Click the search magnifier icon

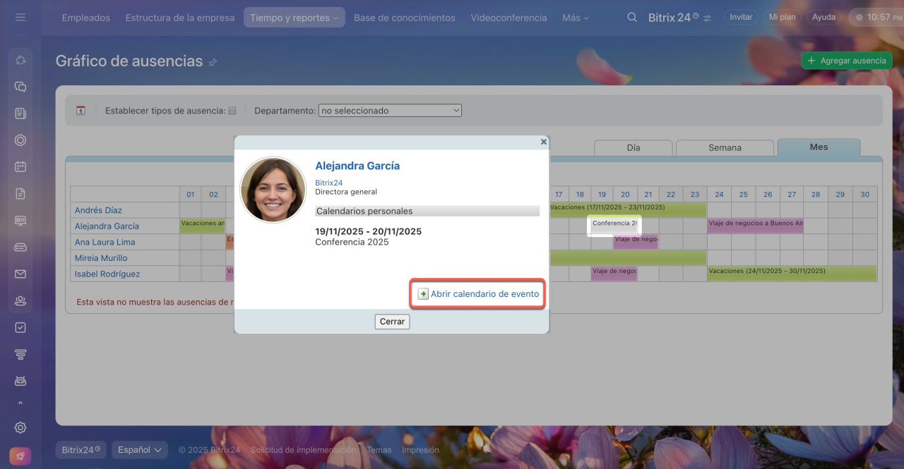(632, 18)
